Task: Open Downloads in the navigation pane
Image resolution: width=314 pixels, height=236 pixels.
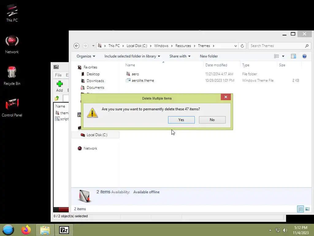Action: coord(95,81)
